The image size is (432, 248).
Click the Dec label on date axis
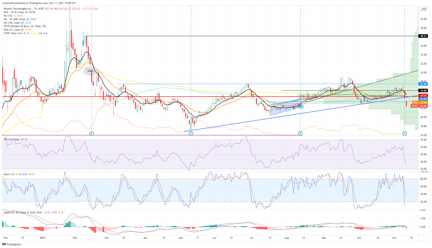(x=5, y=238)
